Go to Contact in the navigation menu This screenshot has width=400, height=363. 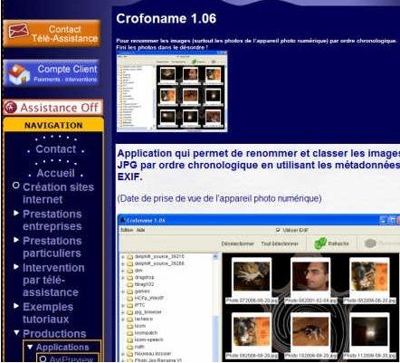tap(56, 149)
